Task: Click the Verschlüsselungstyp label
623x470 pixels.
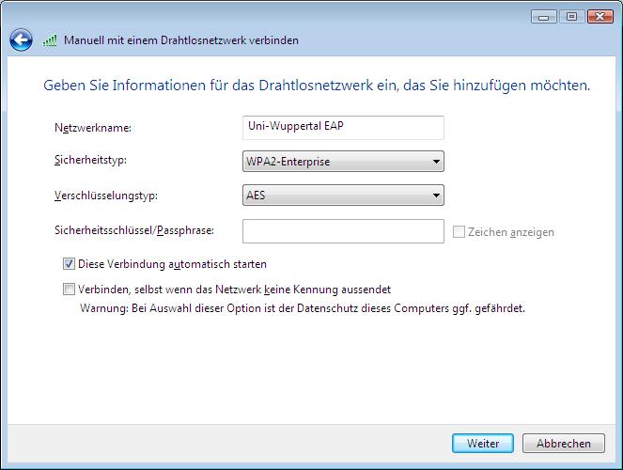Action: pyautogui.click(x=106, y=196)
